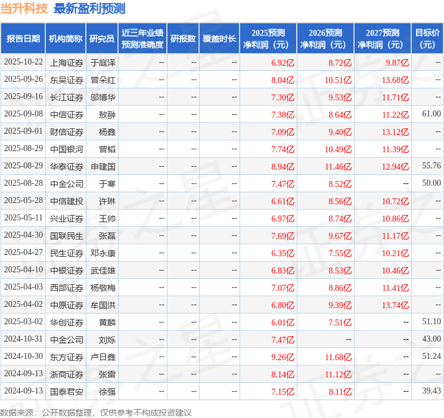Click the 当升科技 stock name in title

pos(24,8)
